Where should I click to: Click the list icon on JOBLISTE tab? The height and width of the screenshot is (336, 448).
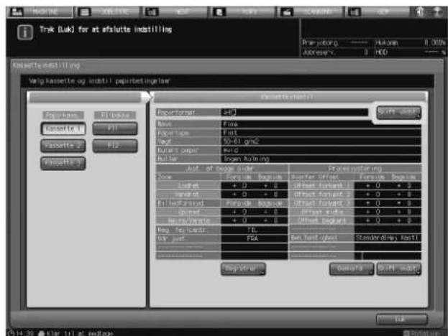[84, 12]
